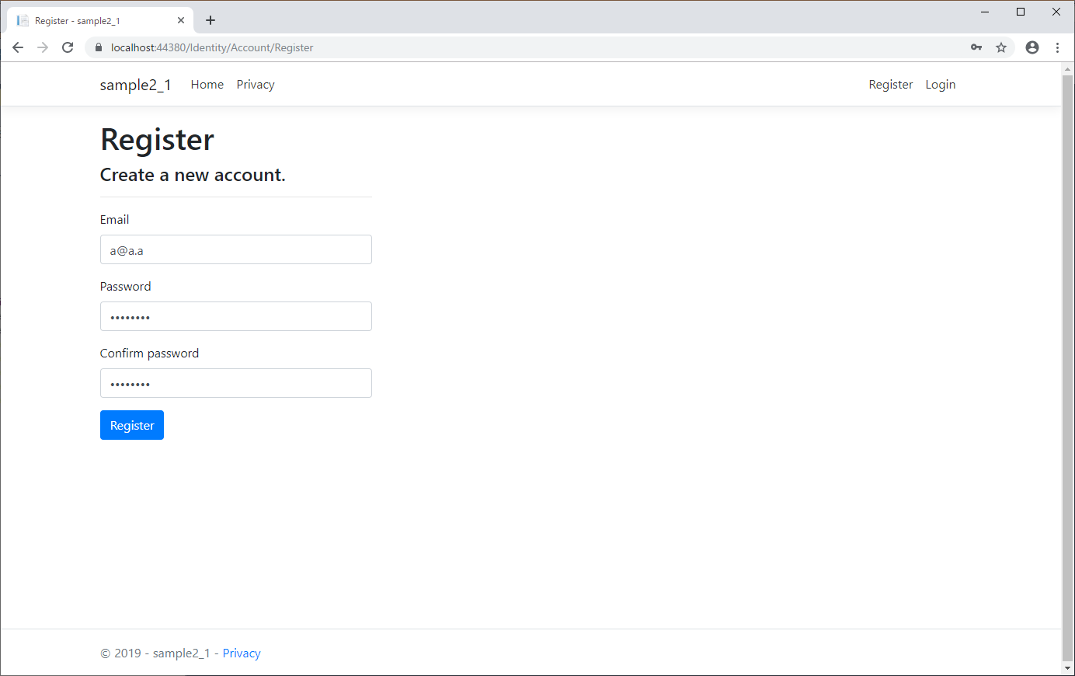The width and height of the screenshot is (1075, 676).
Task: Click the browser forward arrow
Action: 43,47
